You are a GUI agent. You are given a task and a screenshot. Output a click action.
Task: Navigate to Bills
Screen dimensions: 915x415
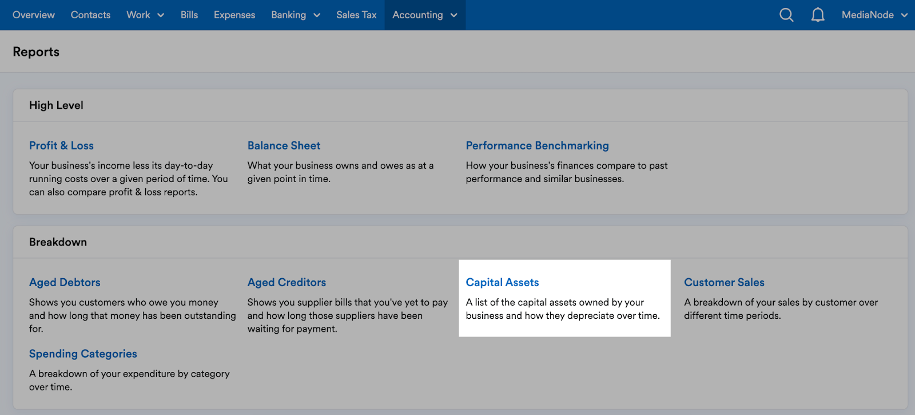(189, 15)
